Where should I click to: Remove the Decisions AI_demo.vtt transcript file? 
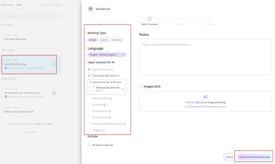click(122, 89)
